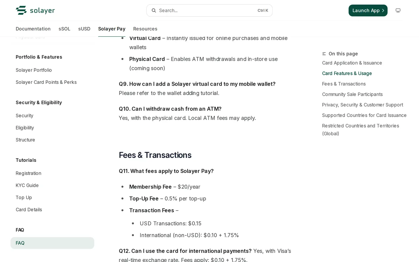The height and width of the screenshot is (262, 419).
Task: Launch App button chevron arrow
Action: 383,10
